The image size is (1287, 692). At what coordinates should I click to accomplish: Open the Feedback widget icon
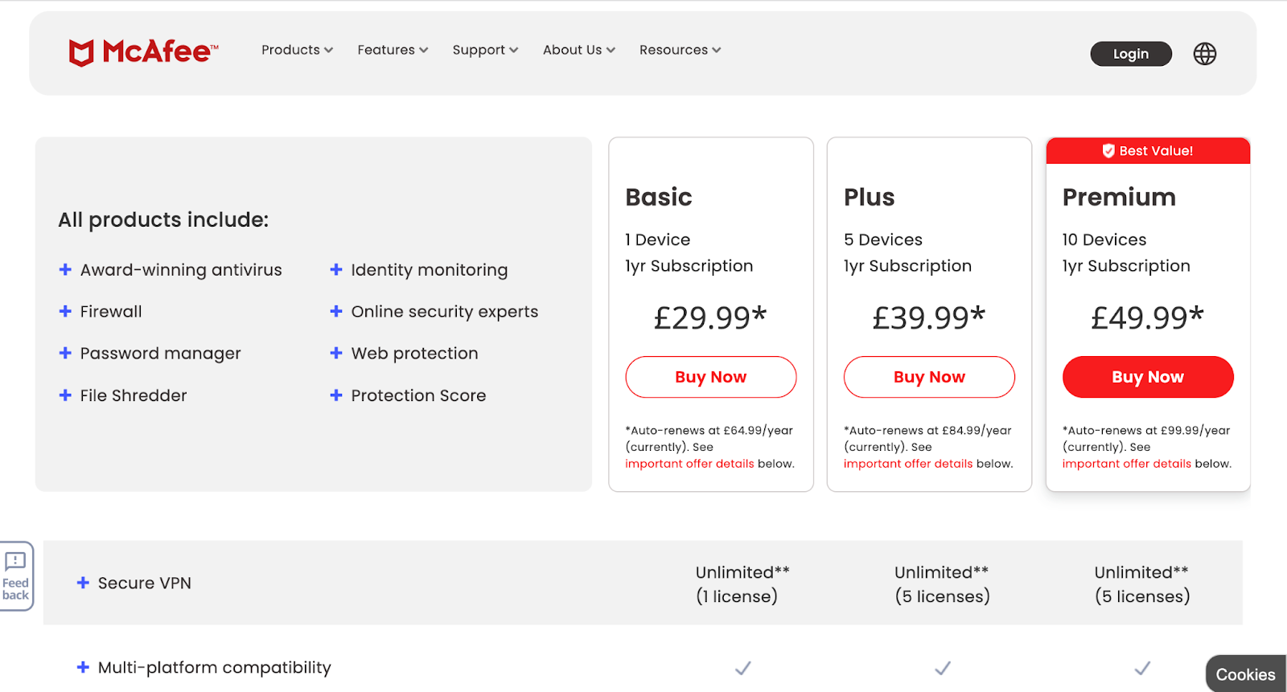(x=16, y=575)
